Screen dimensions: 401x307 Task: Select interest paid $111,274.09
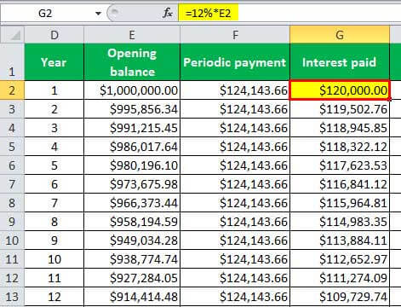(x=340, y=278)
